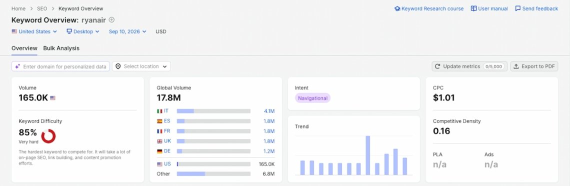Click the FR country link
The image size is (570, 186).
pyautogui.click(x=167, y=131)
